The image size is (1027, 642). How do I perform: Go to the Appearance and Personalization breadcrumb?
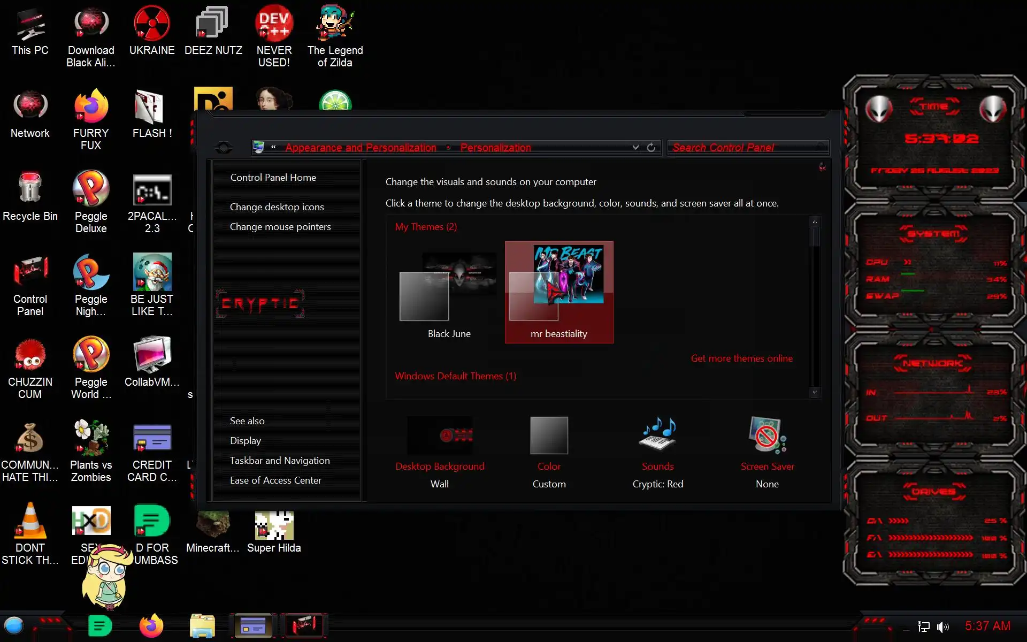point(361,148)
